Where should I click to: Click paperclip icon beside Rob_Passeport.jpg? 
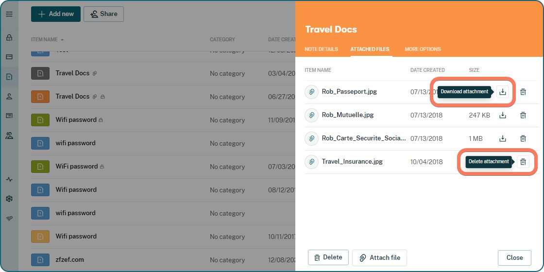[x=311, y=92]
